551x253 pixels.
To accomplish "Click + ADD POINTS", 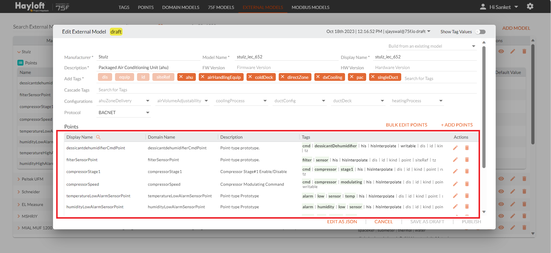I will click(x=457, y=125).
